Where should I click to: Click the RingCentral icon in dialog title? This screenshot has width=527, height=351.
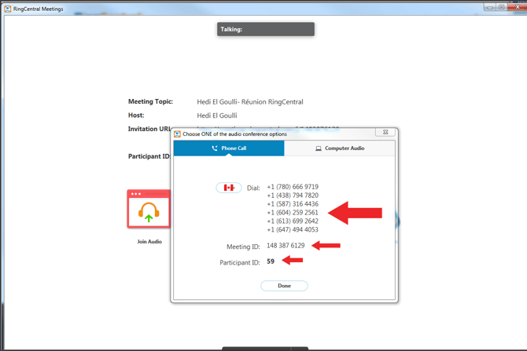point(177,134)
